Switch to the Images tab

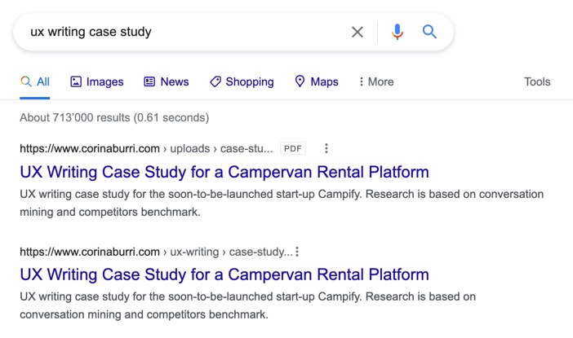point(97,81)
